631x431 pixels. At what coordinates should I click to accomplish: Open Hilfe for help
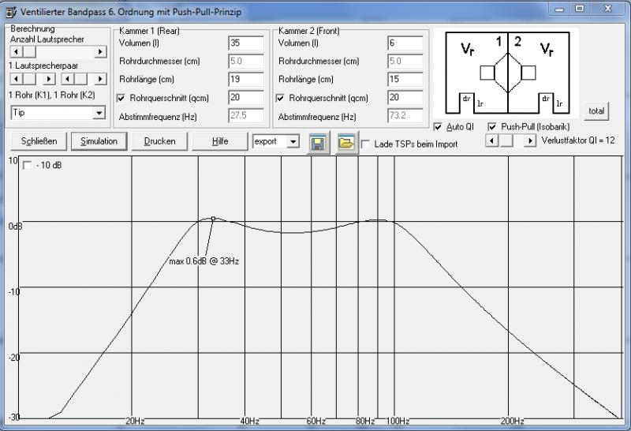click(220, 141)
